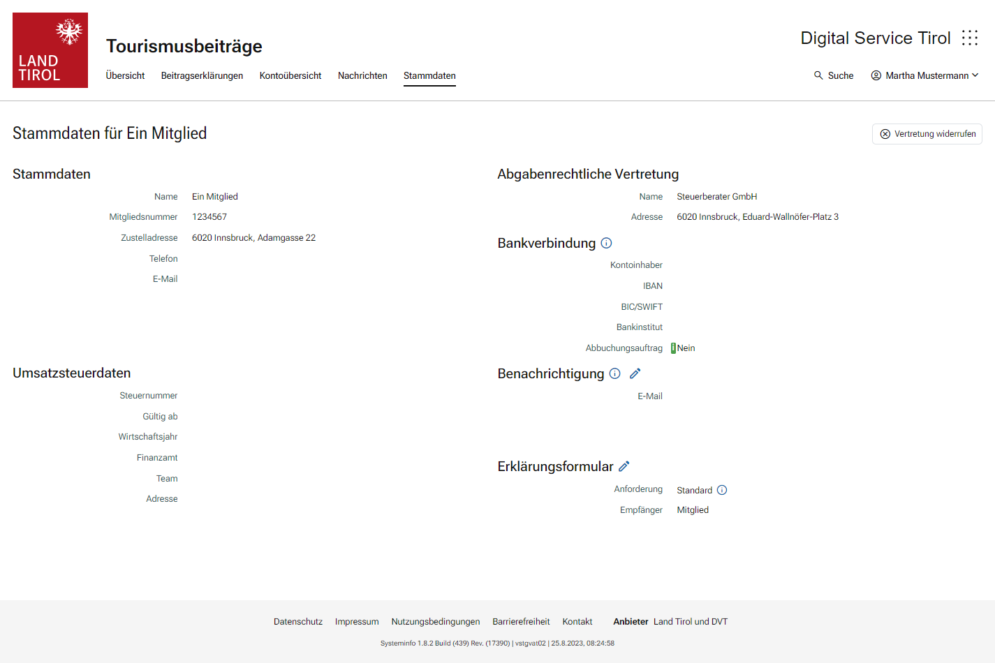The width and height of the screenshot is (995, 663).
Task: Go to the Kontoübersicht tab
Action: [290, 75]
